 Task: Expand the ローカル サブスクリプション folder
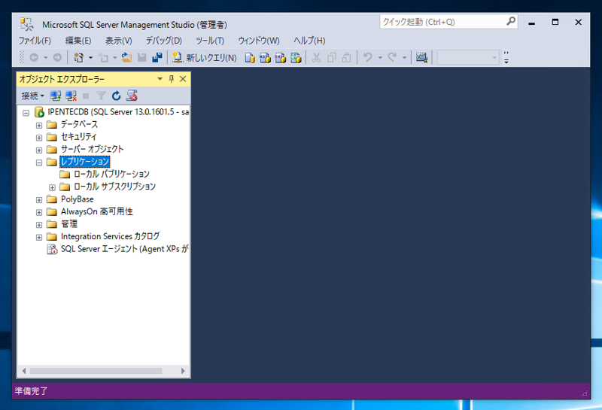coord(52,188)
